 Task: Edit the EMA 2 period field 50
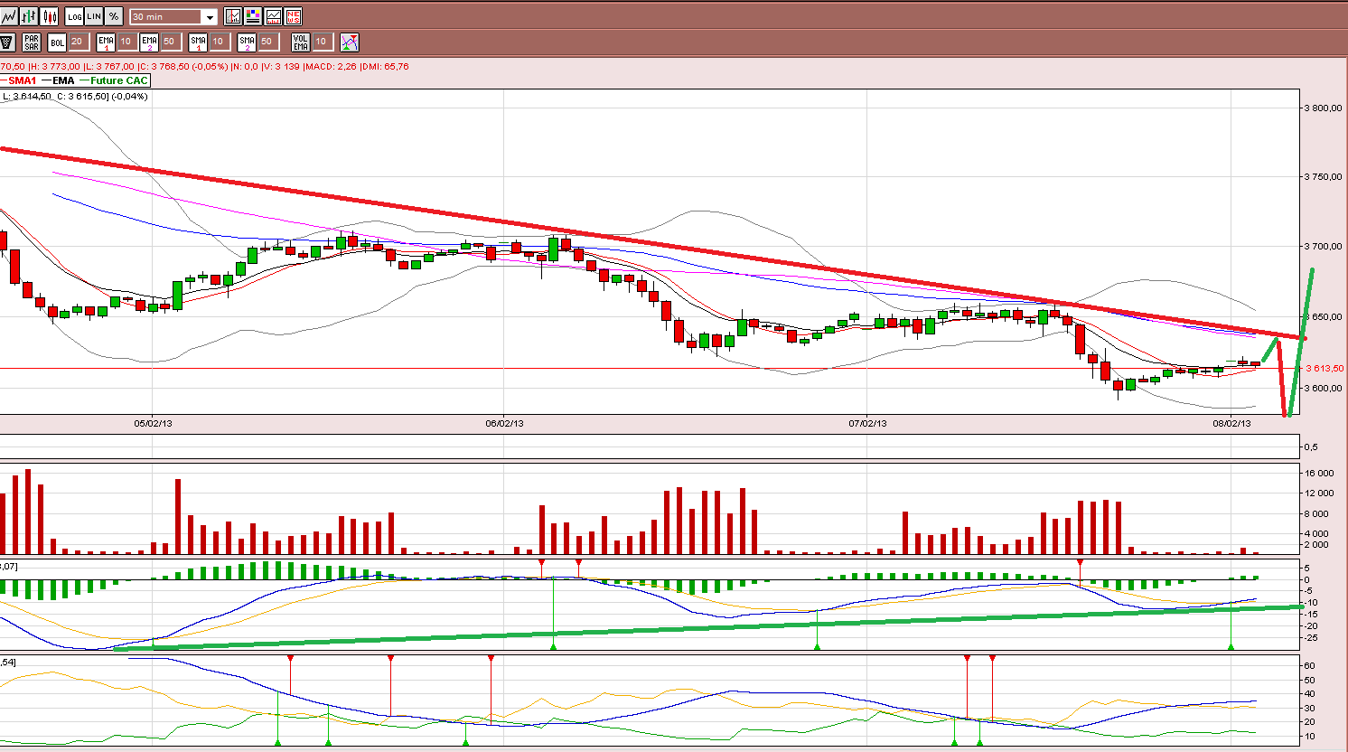(170, 42)
